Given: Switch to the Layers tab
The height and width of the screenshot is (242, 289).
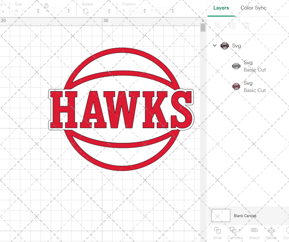Looking at the screenshot, I should [x=221, y=8].
